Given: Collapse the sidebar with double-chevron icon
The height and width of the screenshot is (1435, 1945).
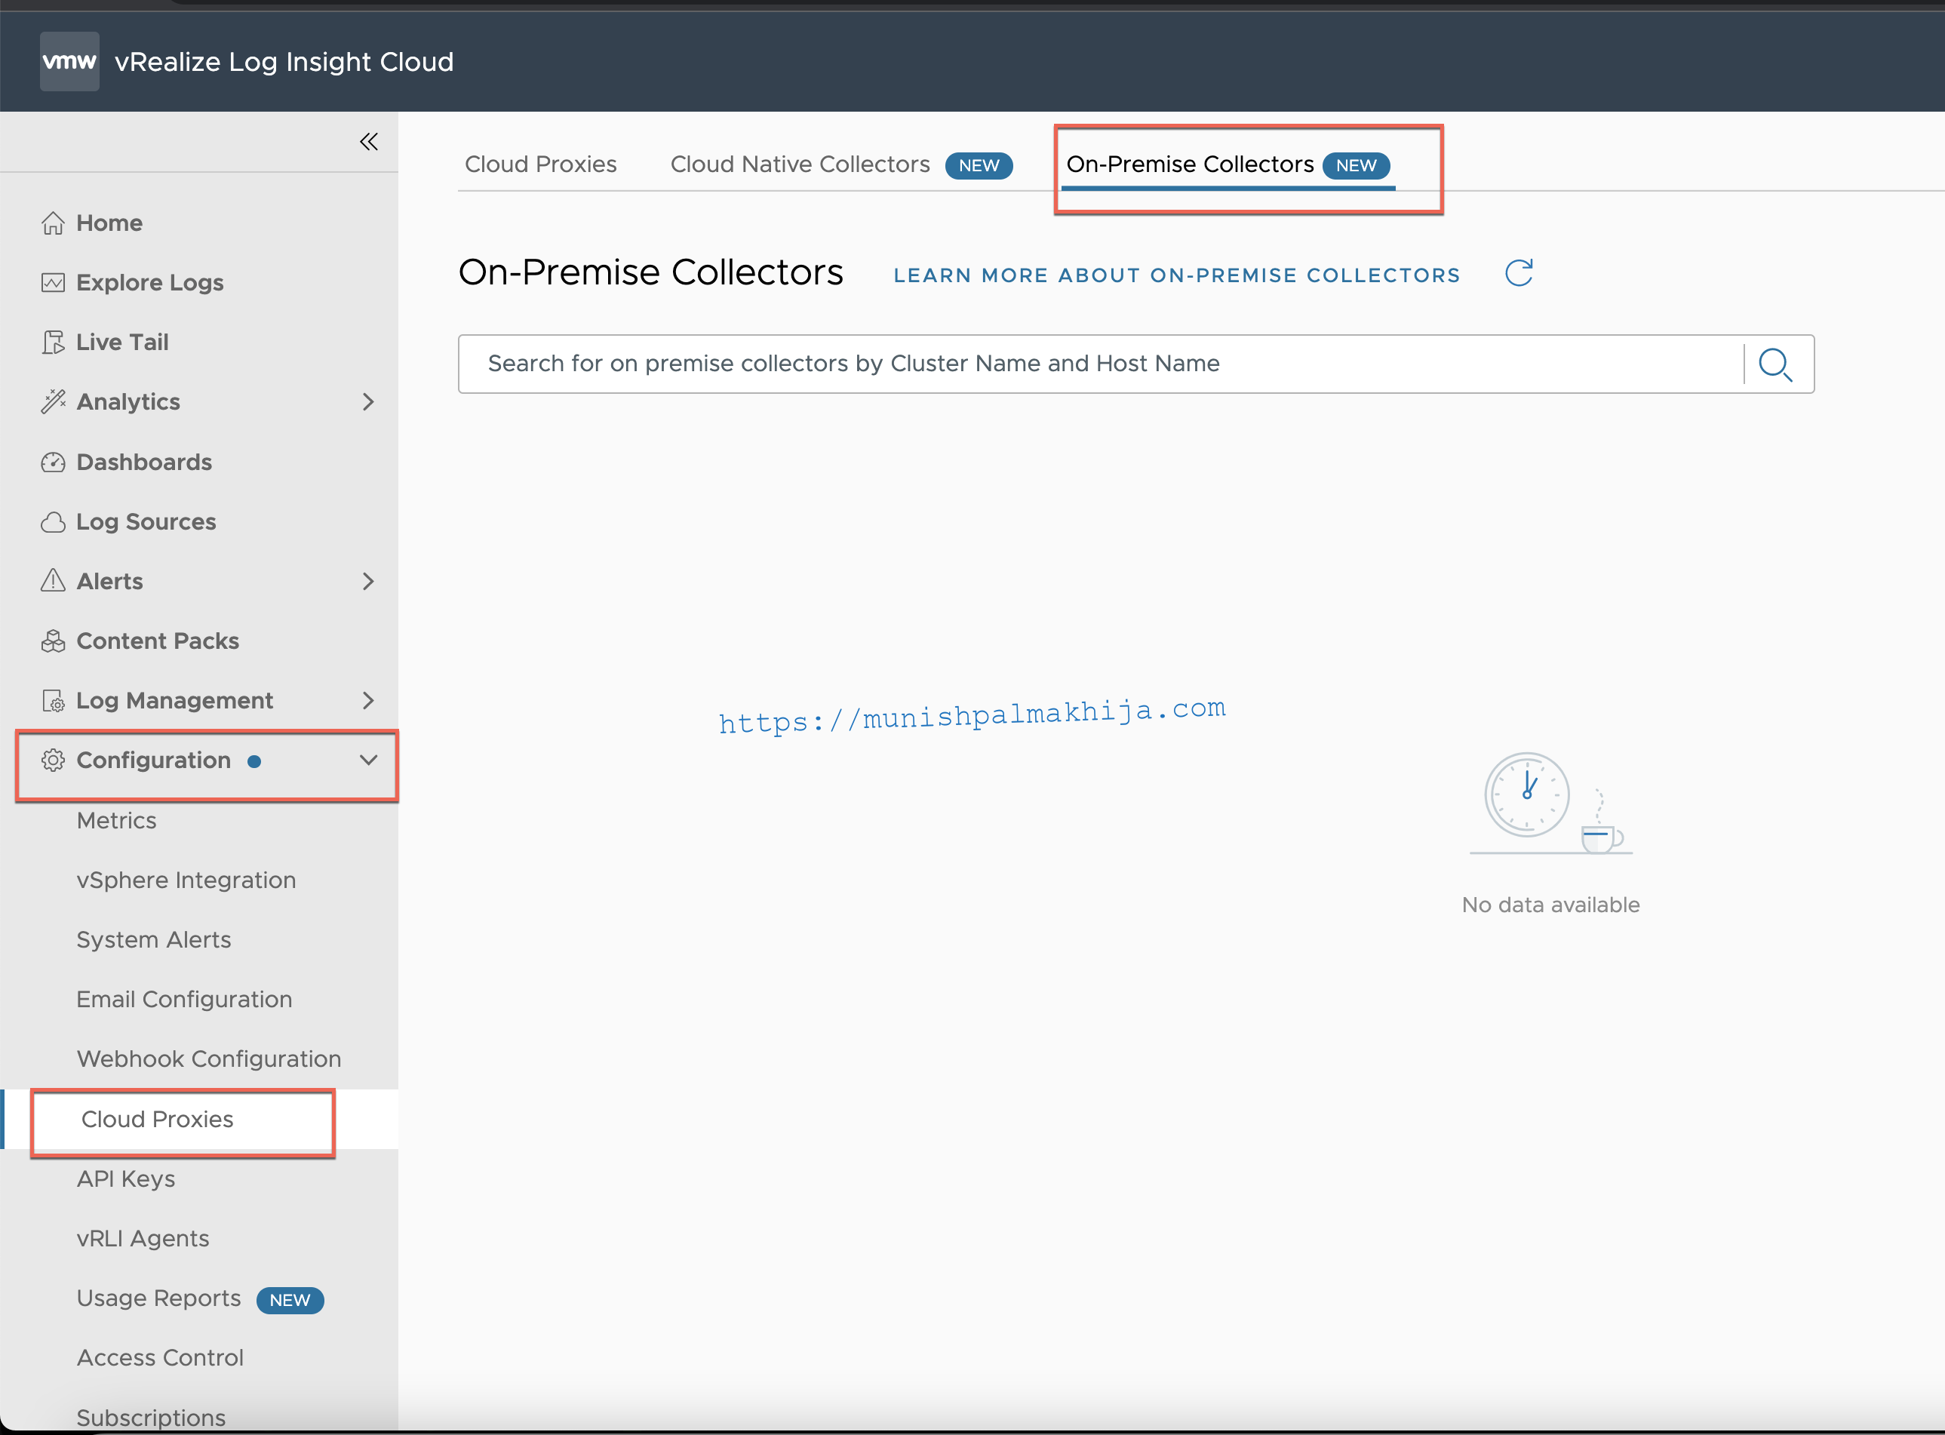Looking at the screenshot, I should [369, 142].
